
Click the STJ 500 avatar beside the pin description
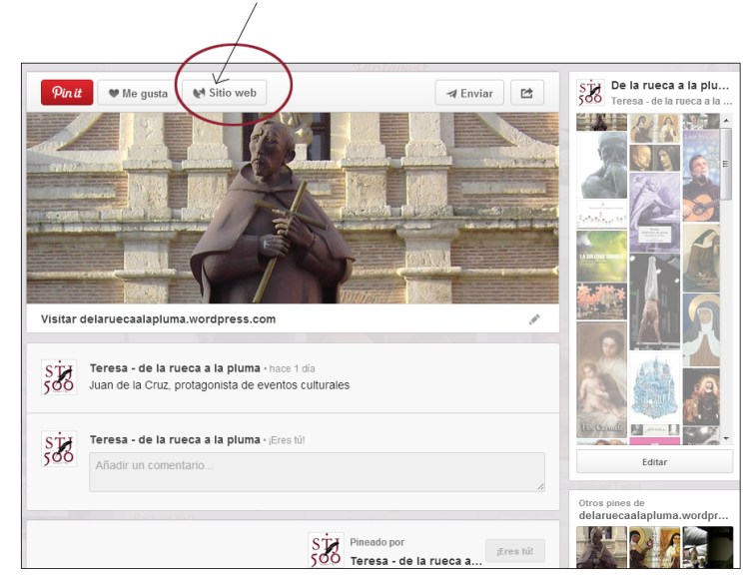tap(59, 377)
